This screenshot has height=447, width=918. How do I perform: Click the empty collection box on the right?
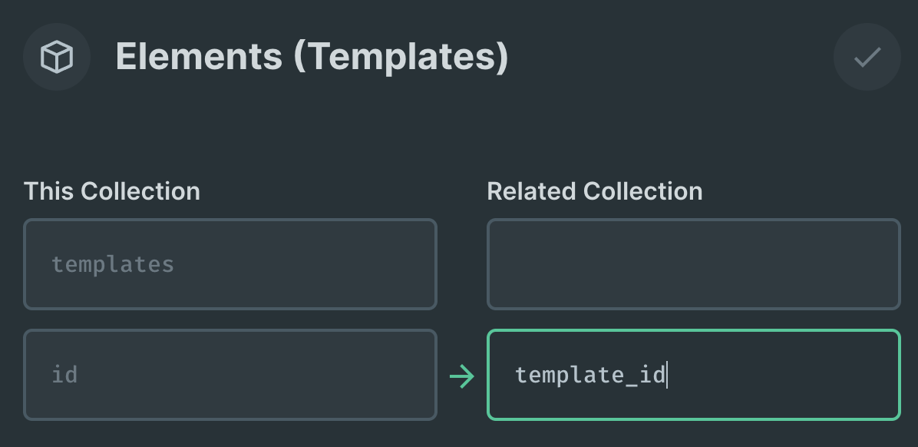693,264
